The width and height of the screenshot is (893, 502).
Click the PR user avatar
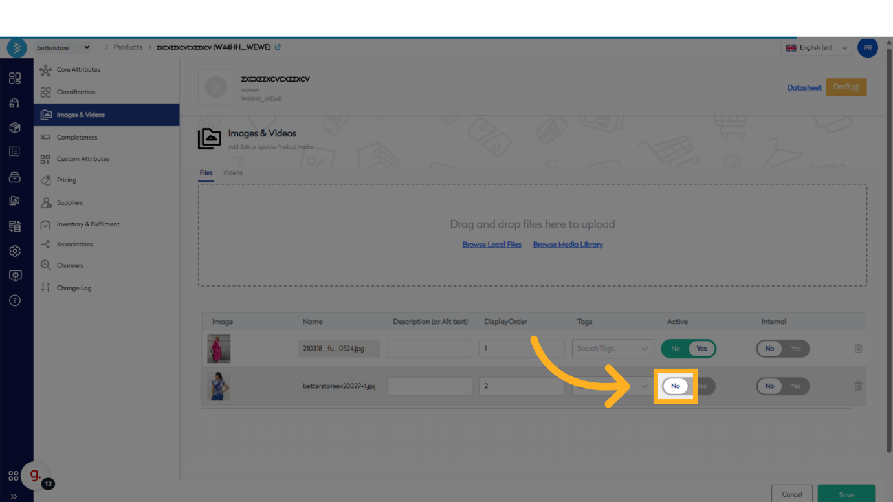[x=867, y=48]
